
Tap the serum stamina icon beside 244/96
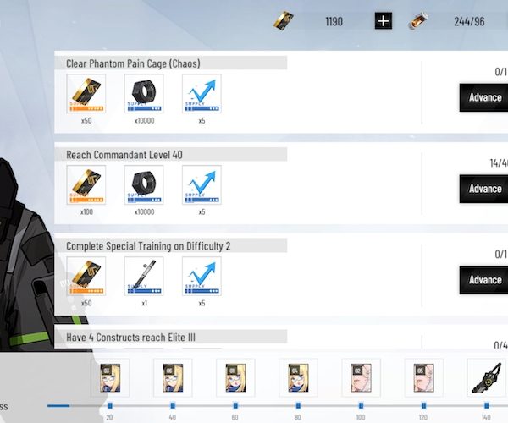418,21
